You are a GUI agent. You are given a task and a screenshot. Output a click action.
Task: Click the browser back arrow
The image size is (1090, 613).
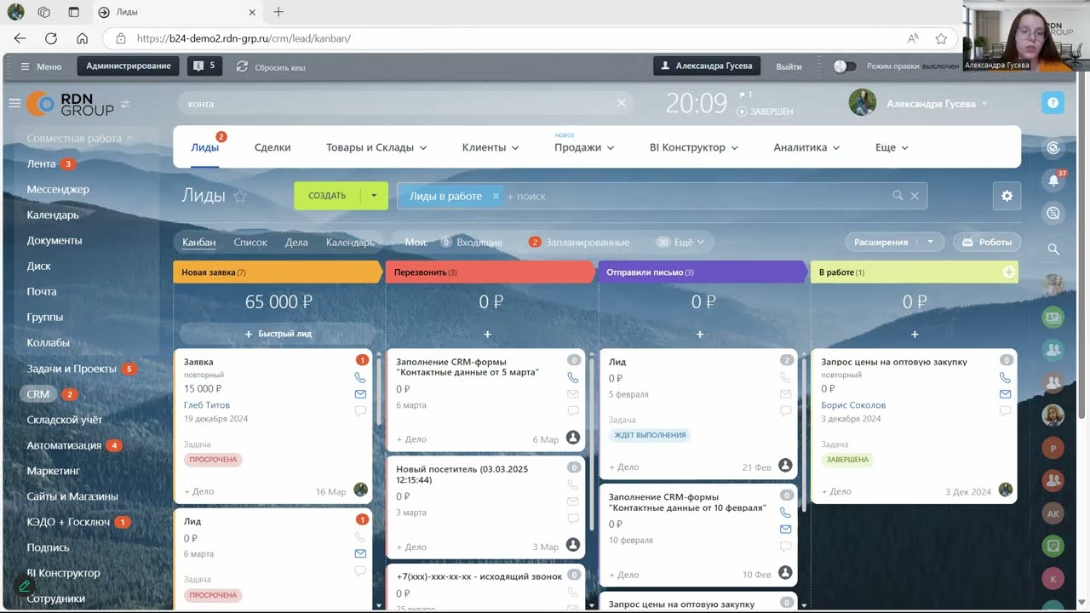pyautogui.click(x=20, y=38)
